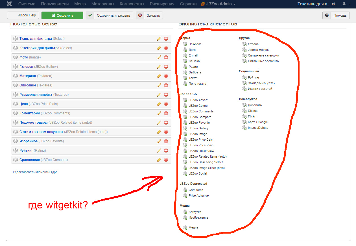Screen dimensions: 356x246
Task: Click Сохранить и закрыть button
Action: point(110,16)
